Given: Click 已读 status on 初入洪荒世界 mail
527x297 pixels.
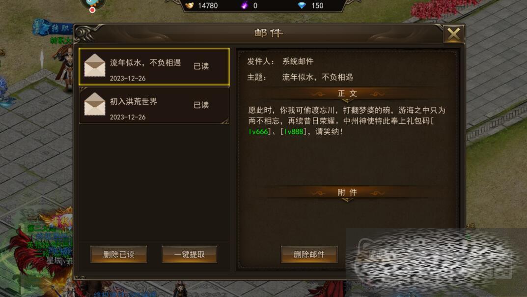Looking at the screenshot, I should point(201,105).
